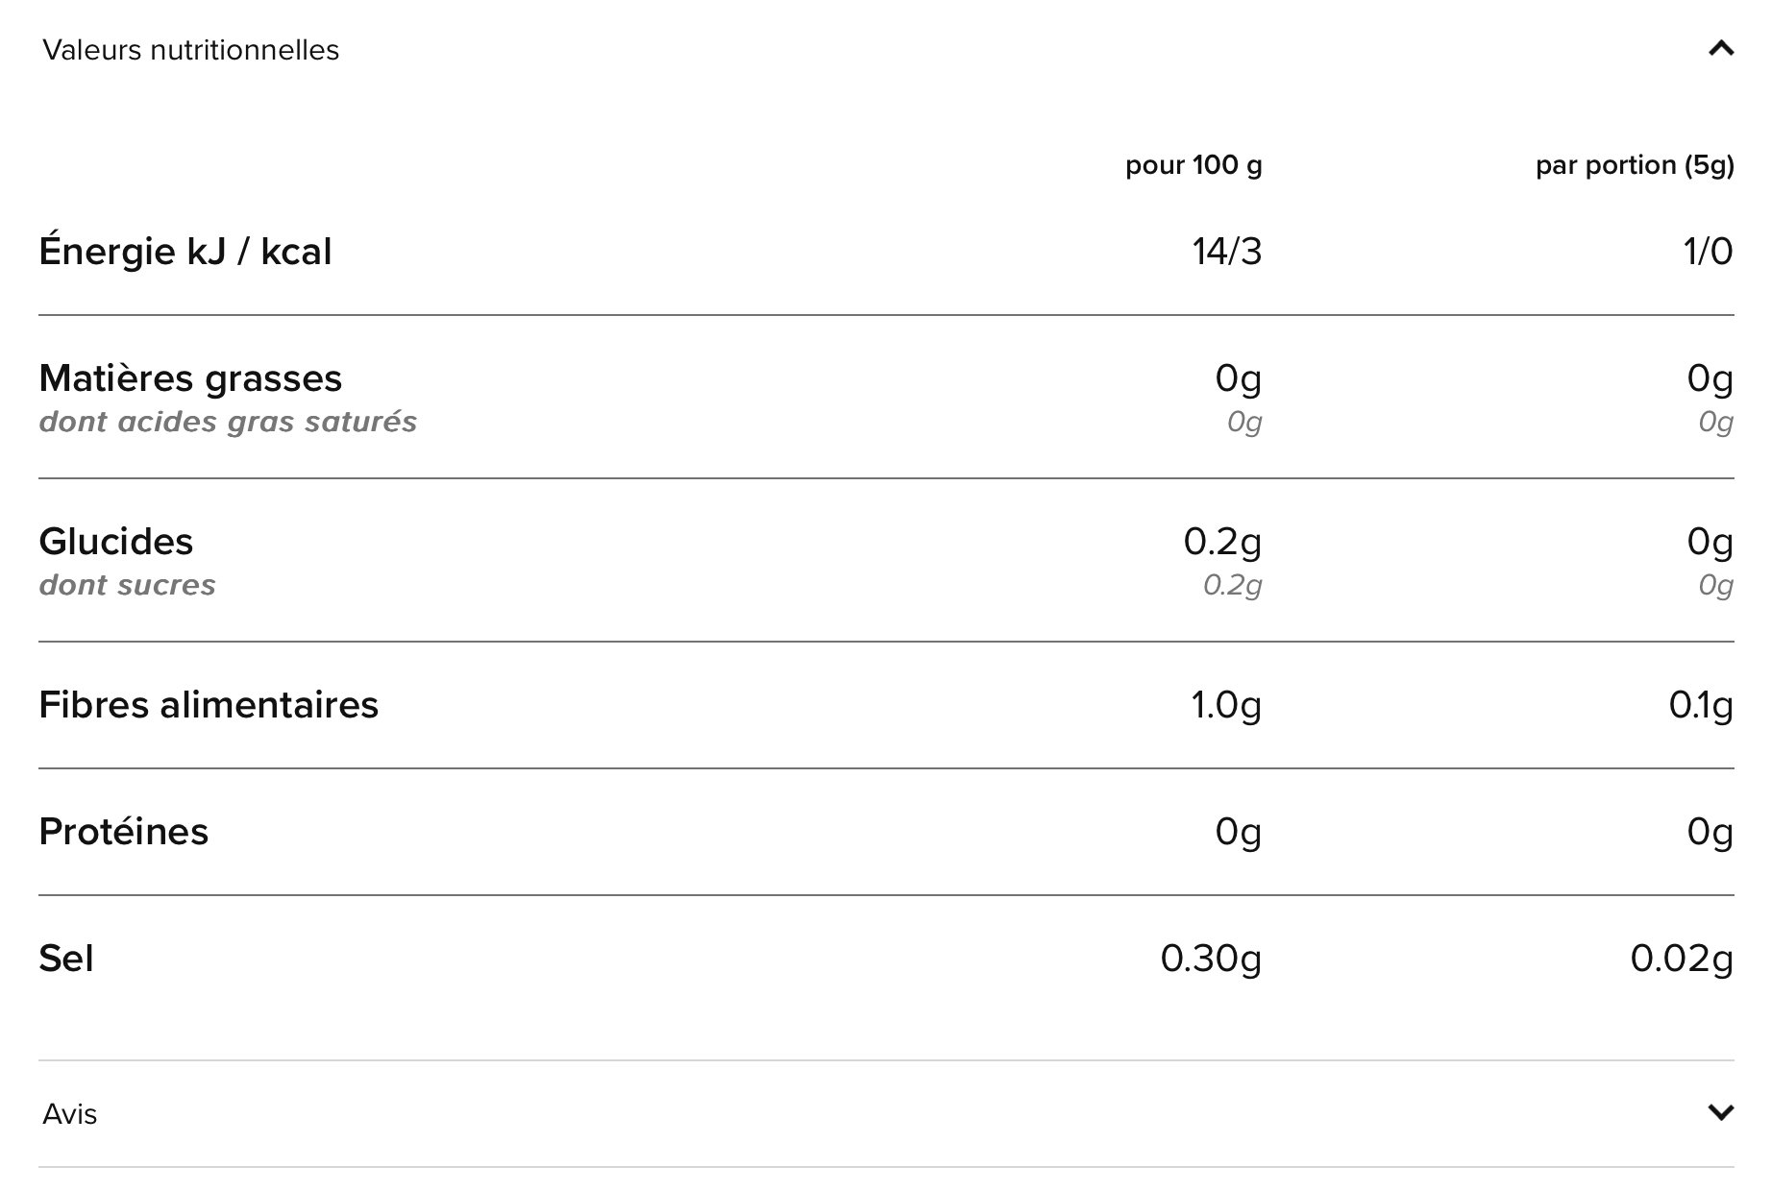The width and height of the screenshot is (1772, 1191).
Task: Collapse the Valeurs nutritionnelles section chevron
Action: pyautogui.click(x=1720, y=48)
